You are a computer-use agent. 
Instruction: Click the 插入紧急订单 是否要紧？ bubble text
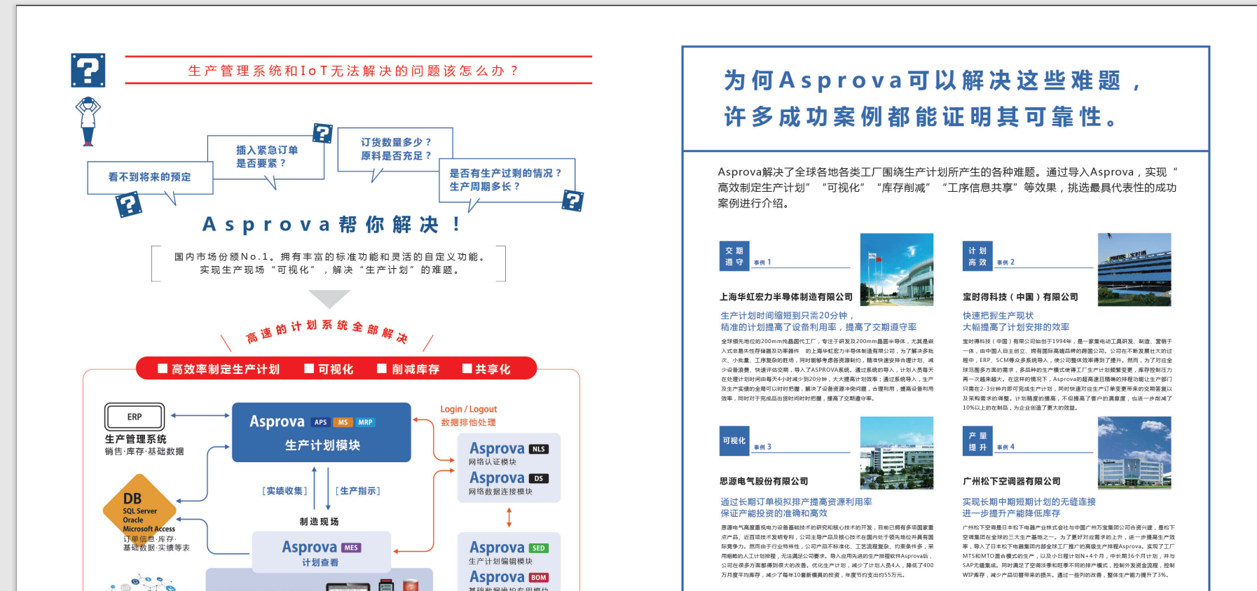coord(266,157)
